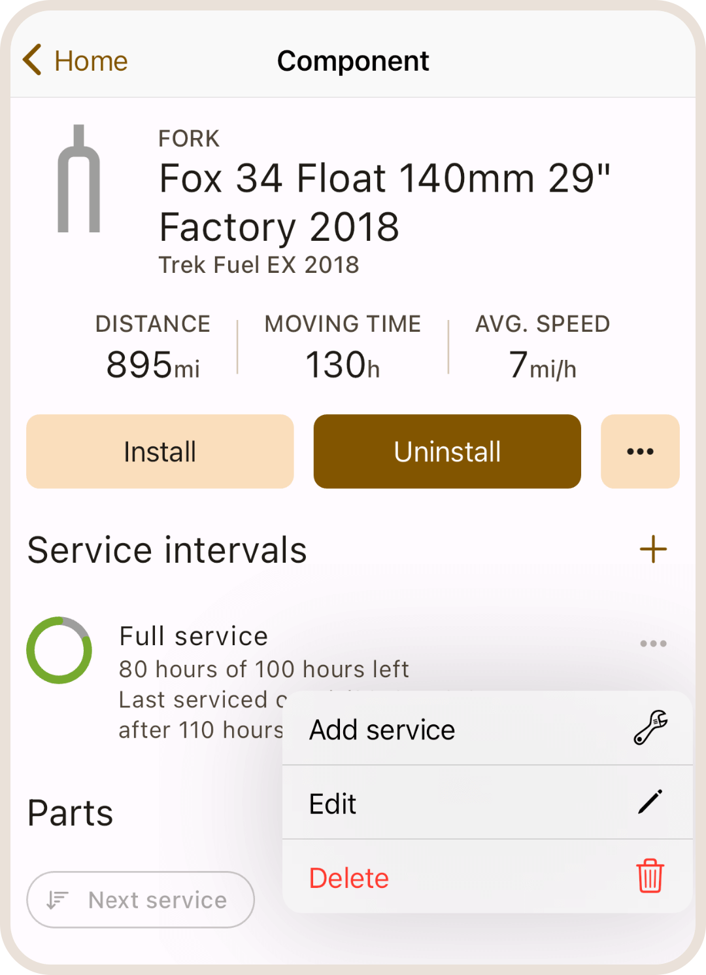The height and width of the screenshot is (975, 706).
Task: Select Edit in the context menu
Action: coord(333,804)
